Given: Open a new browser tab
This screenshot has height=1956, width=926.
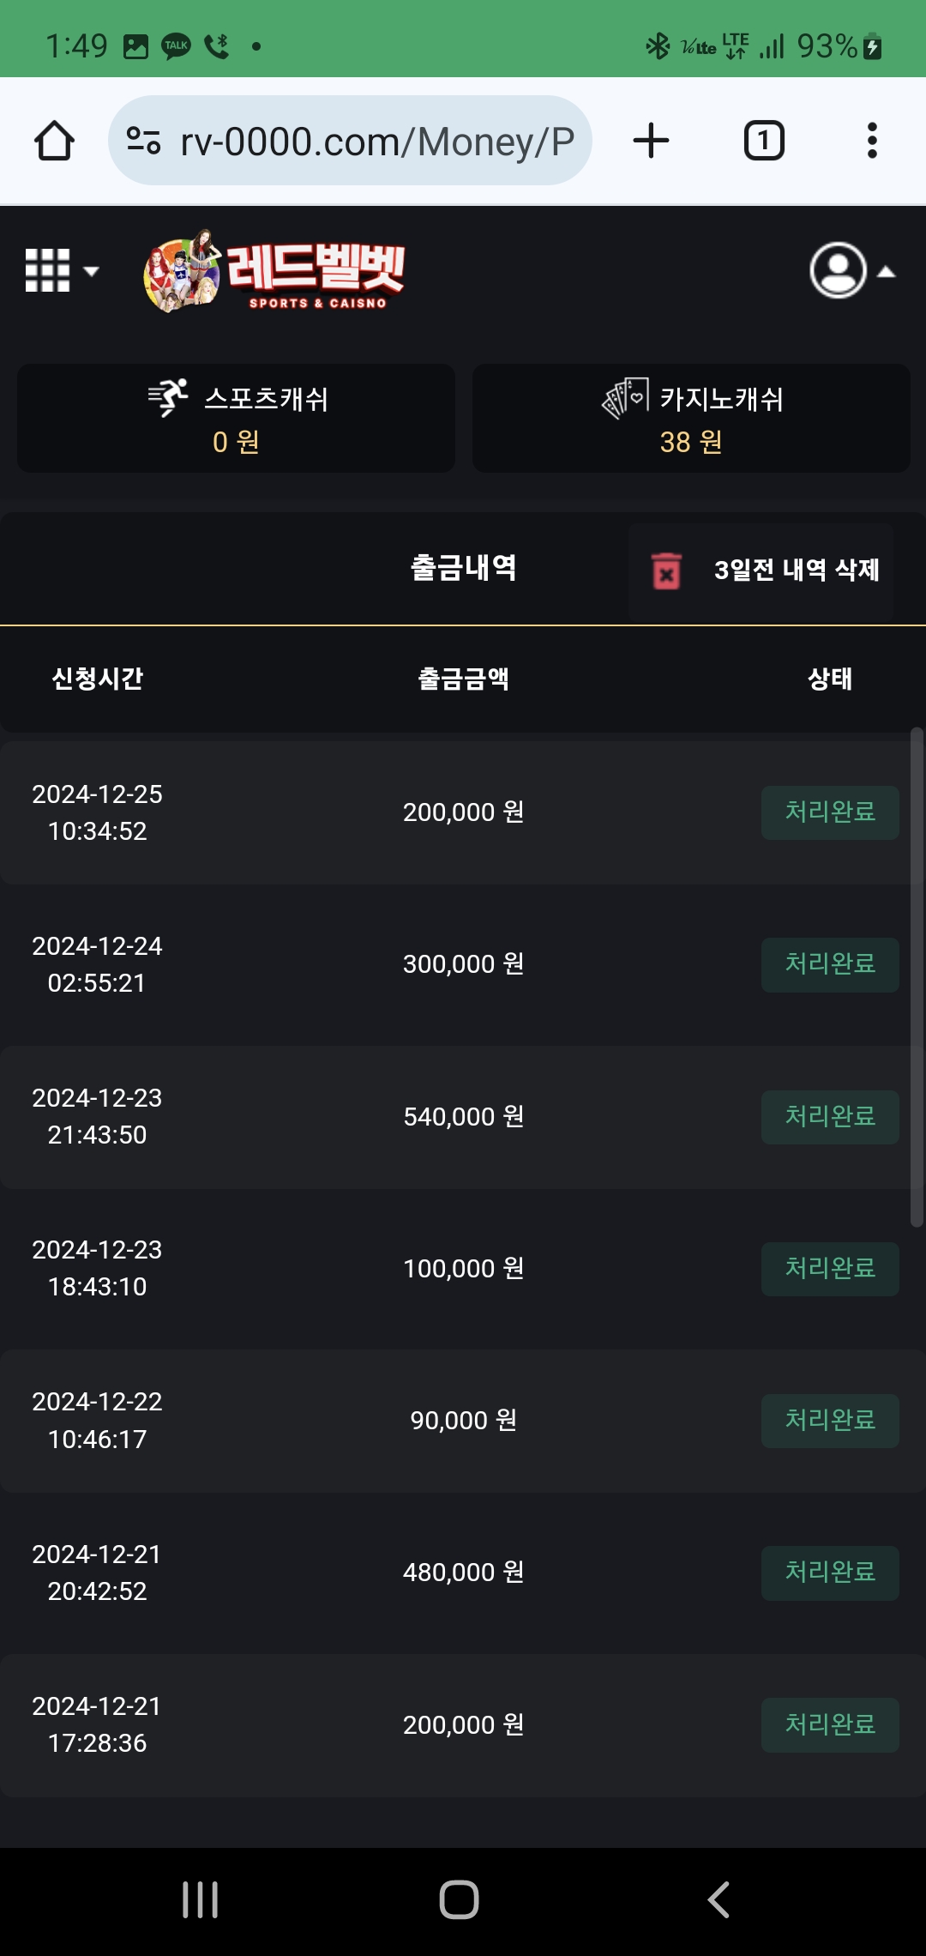Looking at the screenshot, I should (x=651, y=141).
